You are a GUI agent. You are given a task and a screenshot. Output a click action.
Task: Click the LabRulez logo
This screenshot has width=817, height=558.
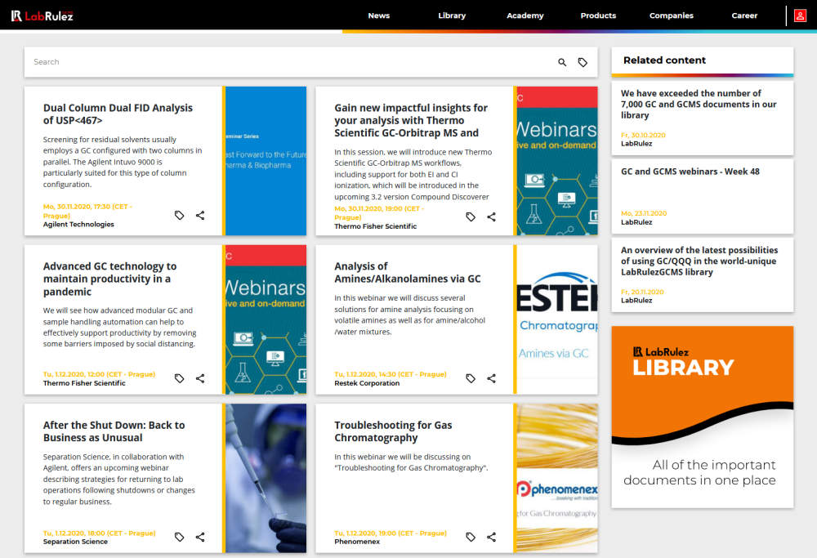click(42, 16)
